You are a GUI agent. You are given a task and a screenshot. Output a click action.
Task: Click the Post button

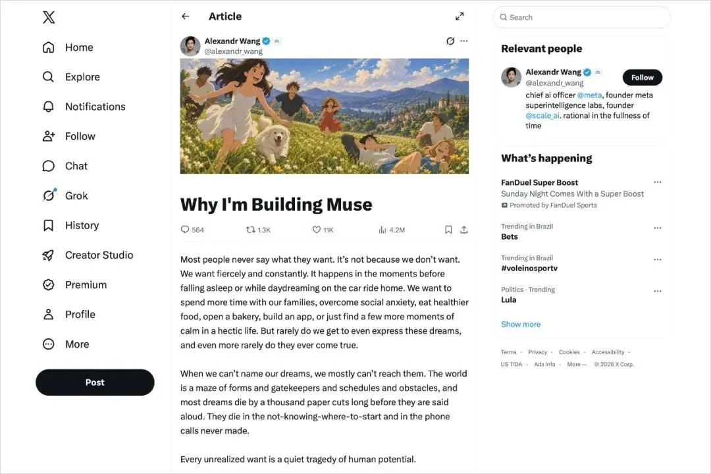pyautogui.click(x=95, y=382)
